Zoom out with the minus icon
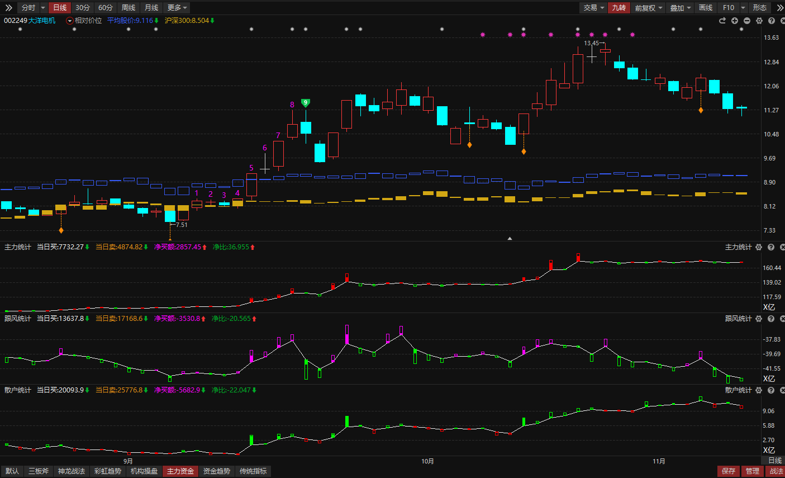This screenshot has width=785, height=478. point(747,21)
